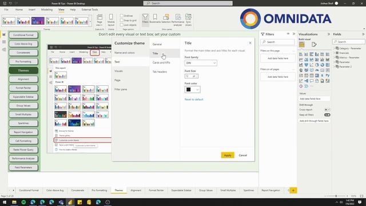
Task: Close the Customize theme dialog
Action: coord(250,43)
